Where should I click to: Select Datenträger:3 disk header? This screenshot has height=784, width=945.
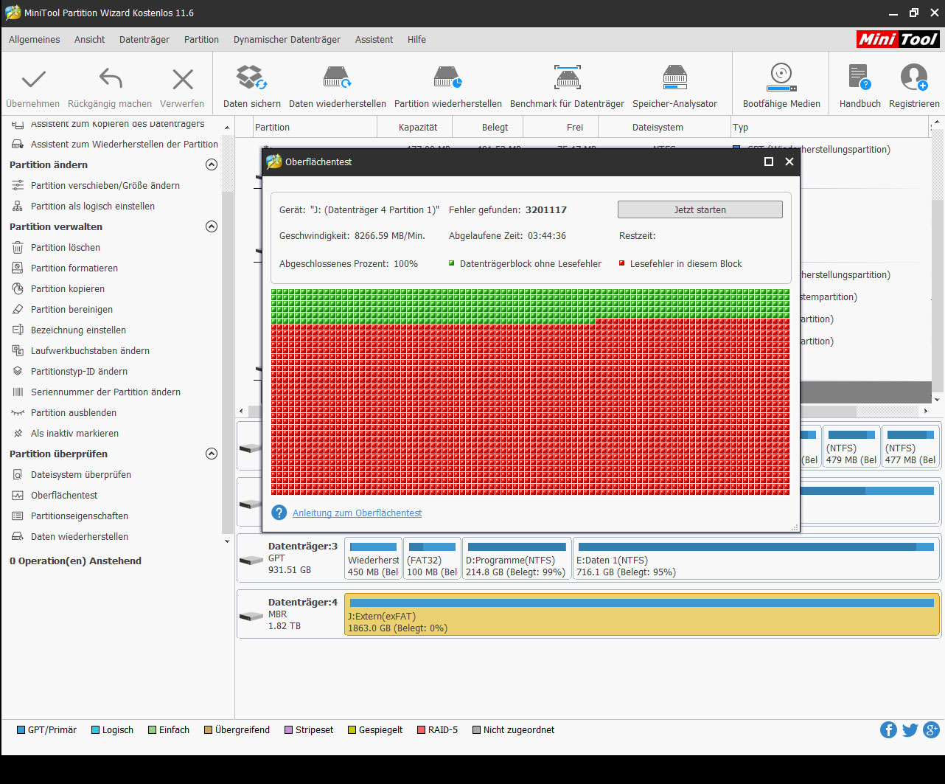coord(289,558)
